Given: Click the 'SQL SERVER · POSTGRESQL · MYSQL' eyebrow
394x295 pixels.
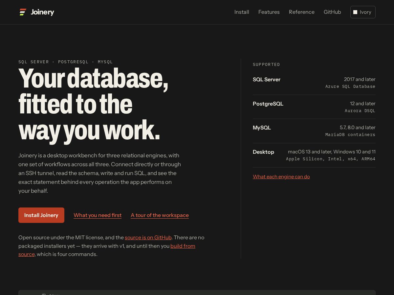Looking at the screenshot, I should 66,62.
